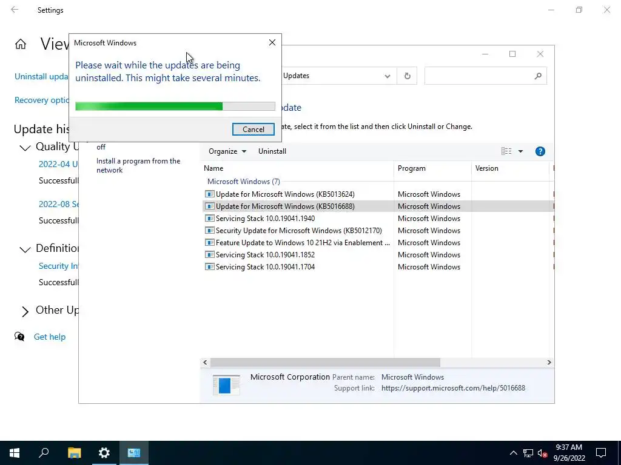The height and width of the screenshot is (465, 621).
Task: Expand the Other Updates section
Action: point(25,311)
